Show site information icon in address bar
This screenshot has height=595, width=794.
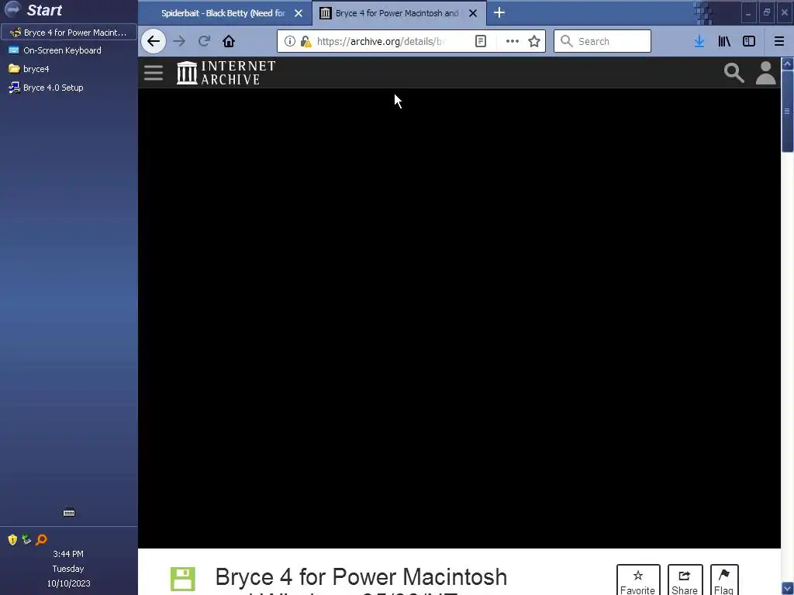[x=290, y=42]
